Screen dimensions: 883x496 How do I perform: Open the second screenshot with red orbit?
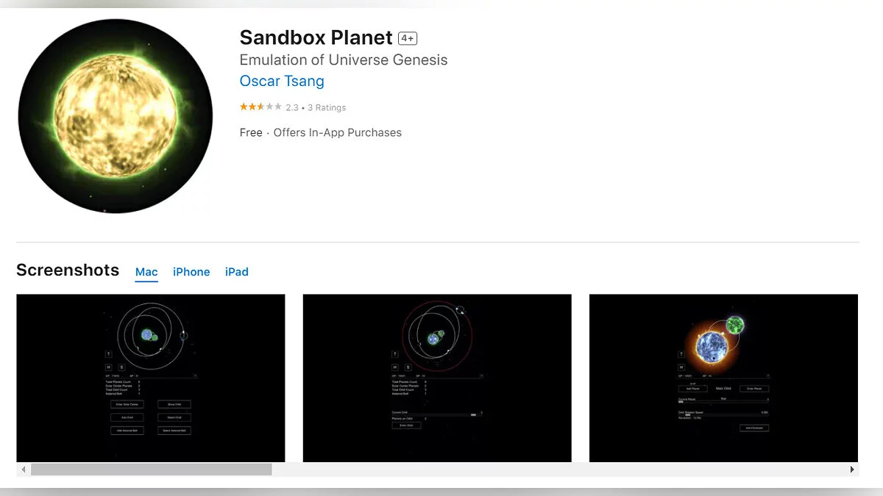pos(437,378)
